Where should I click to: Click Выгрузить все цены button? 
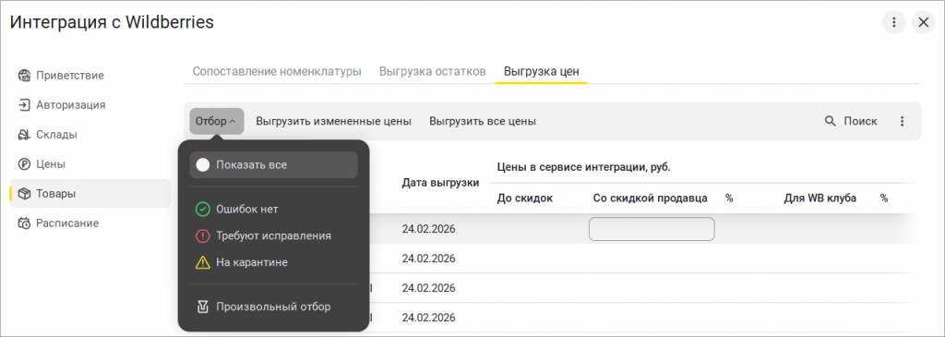(483, 121)
